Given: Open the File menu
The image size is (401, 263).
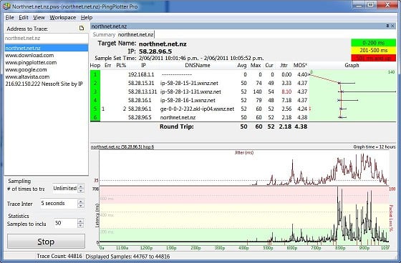Looking at the screenshot, I should [x=10, y=17].
